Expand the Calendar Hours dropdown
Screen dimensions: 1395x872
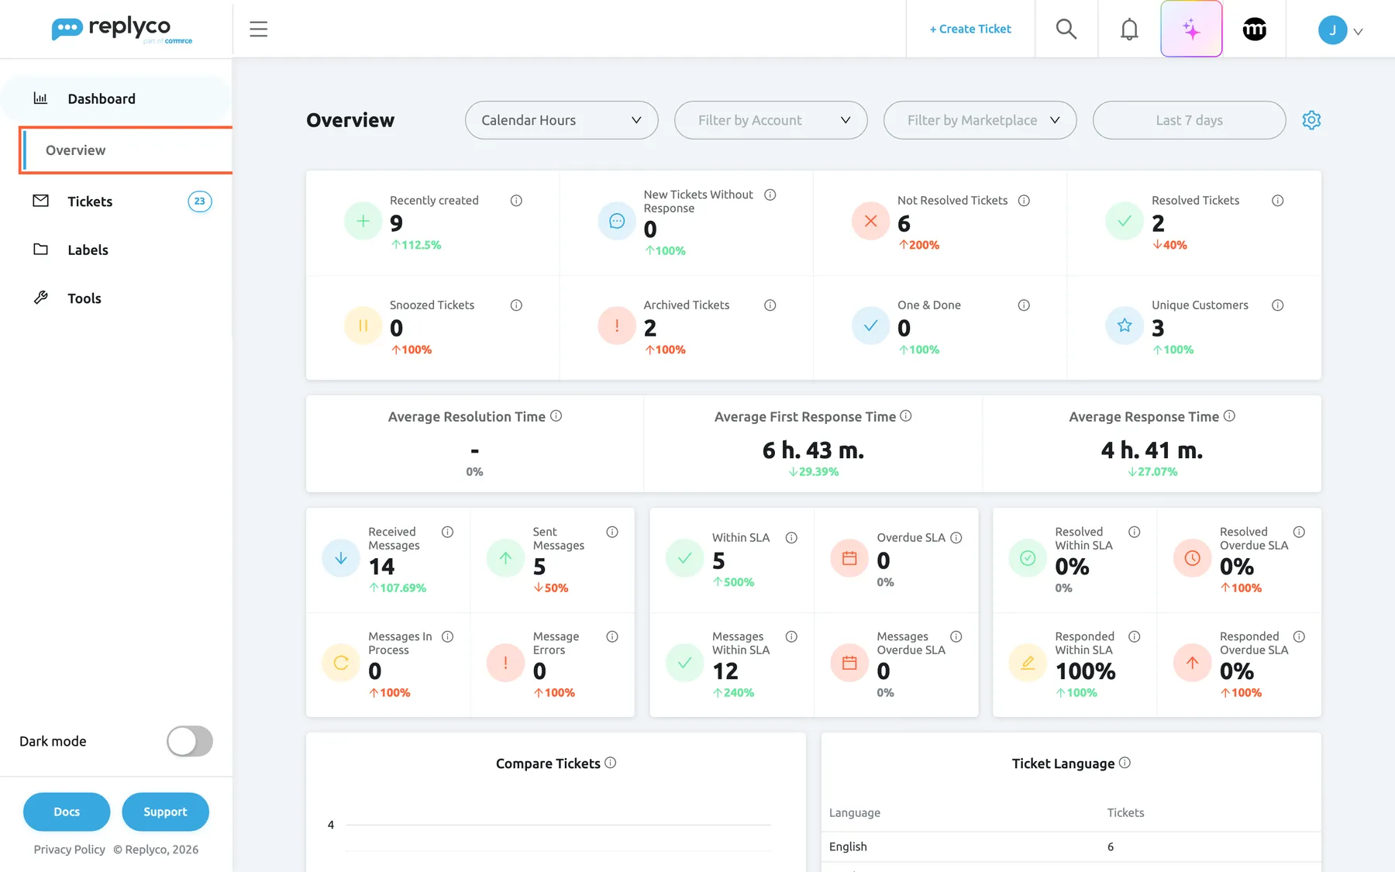561,120
